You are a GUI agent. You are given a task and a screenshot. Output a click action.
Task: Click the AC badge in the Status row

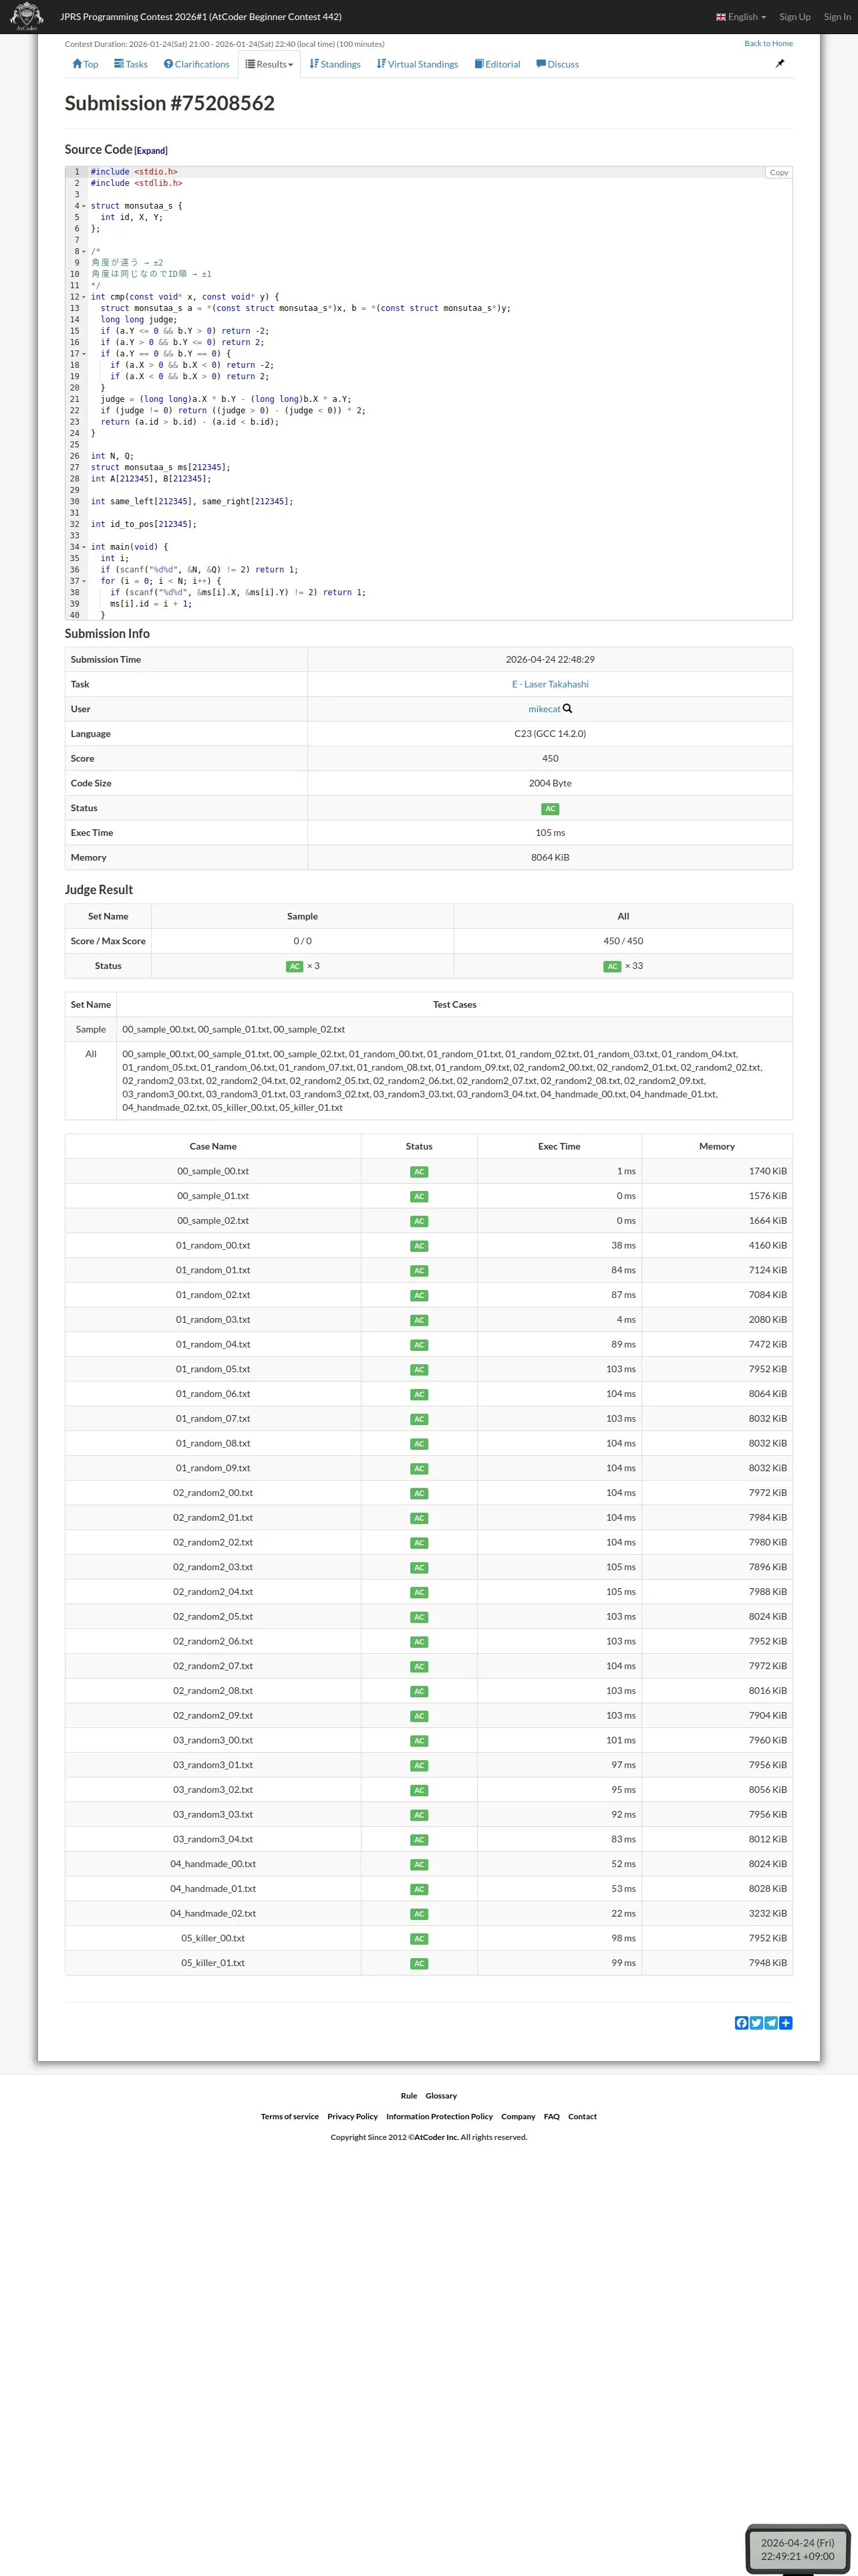(551, 809)
